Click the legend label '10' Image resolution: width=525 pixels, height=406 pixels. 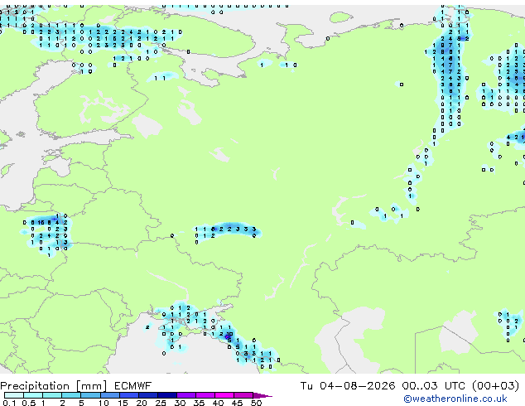104,403
